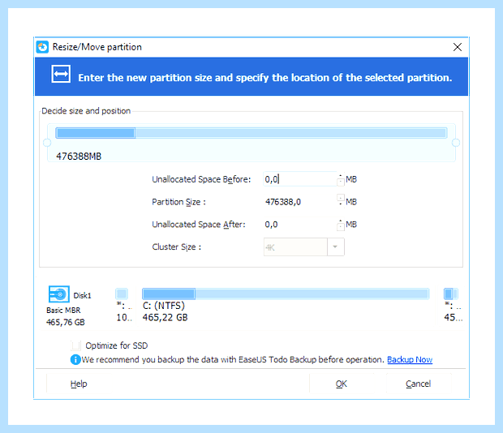The height and width of the screenshot is (433, 503).
Task: Click the partition size bar in the slider
Action: [x=251, y=133]
